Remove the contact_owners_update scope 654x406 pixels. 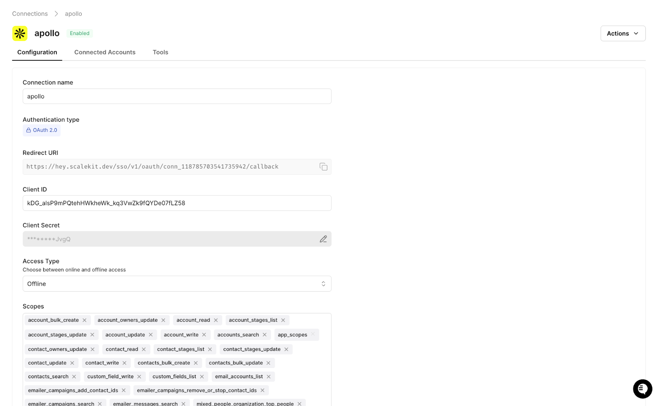point(93,349)
